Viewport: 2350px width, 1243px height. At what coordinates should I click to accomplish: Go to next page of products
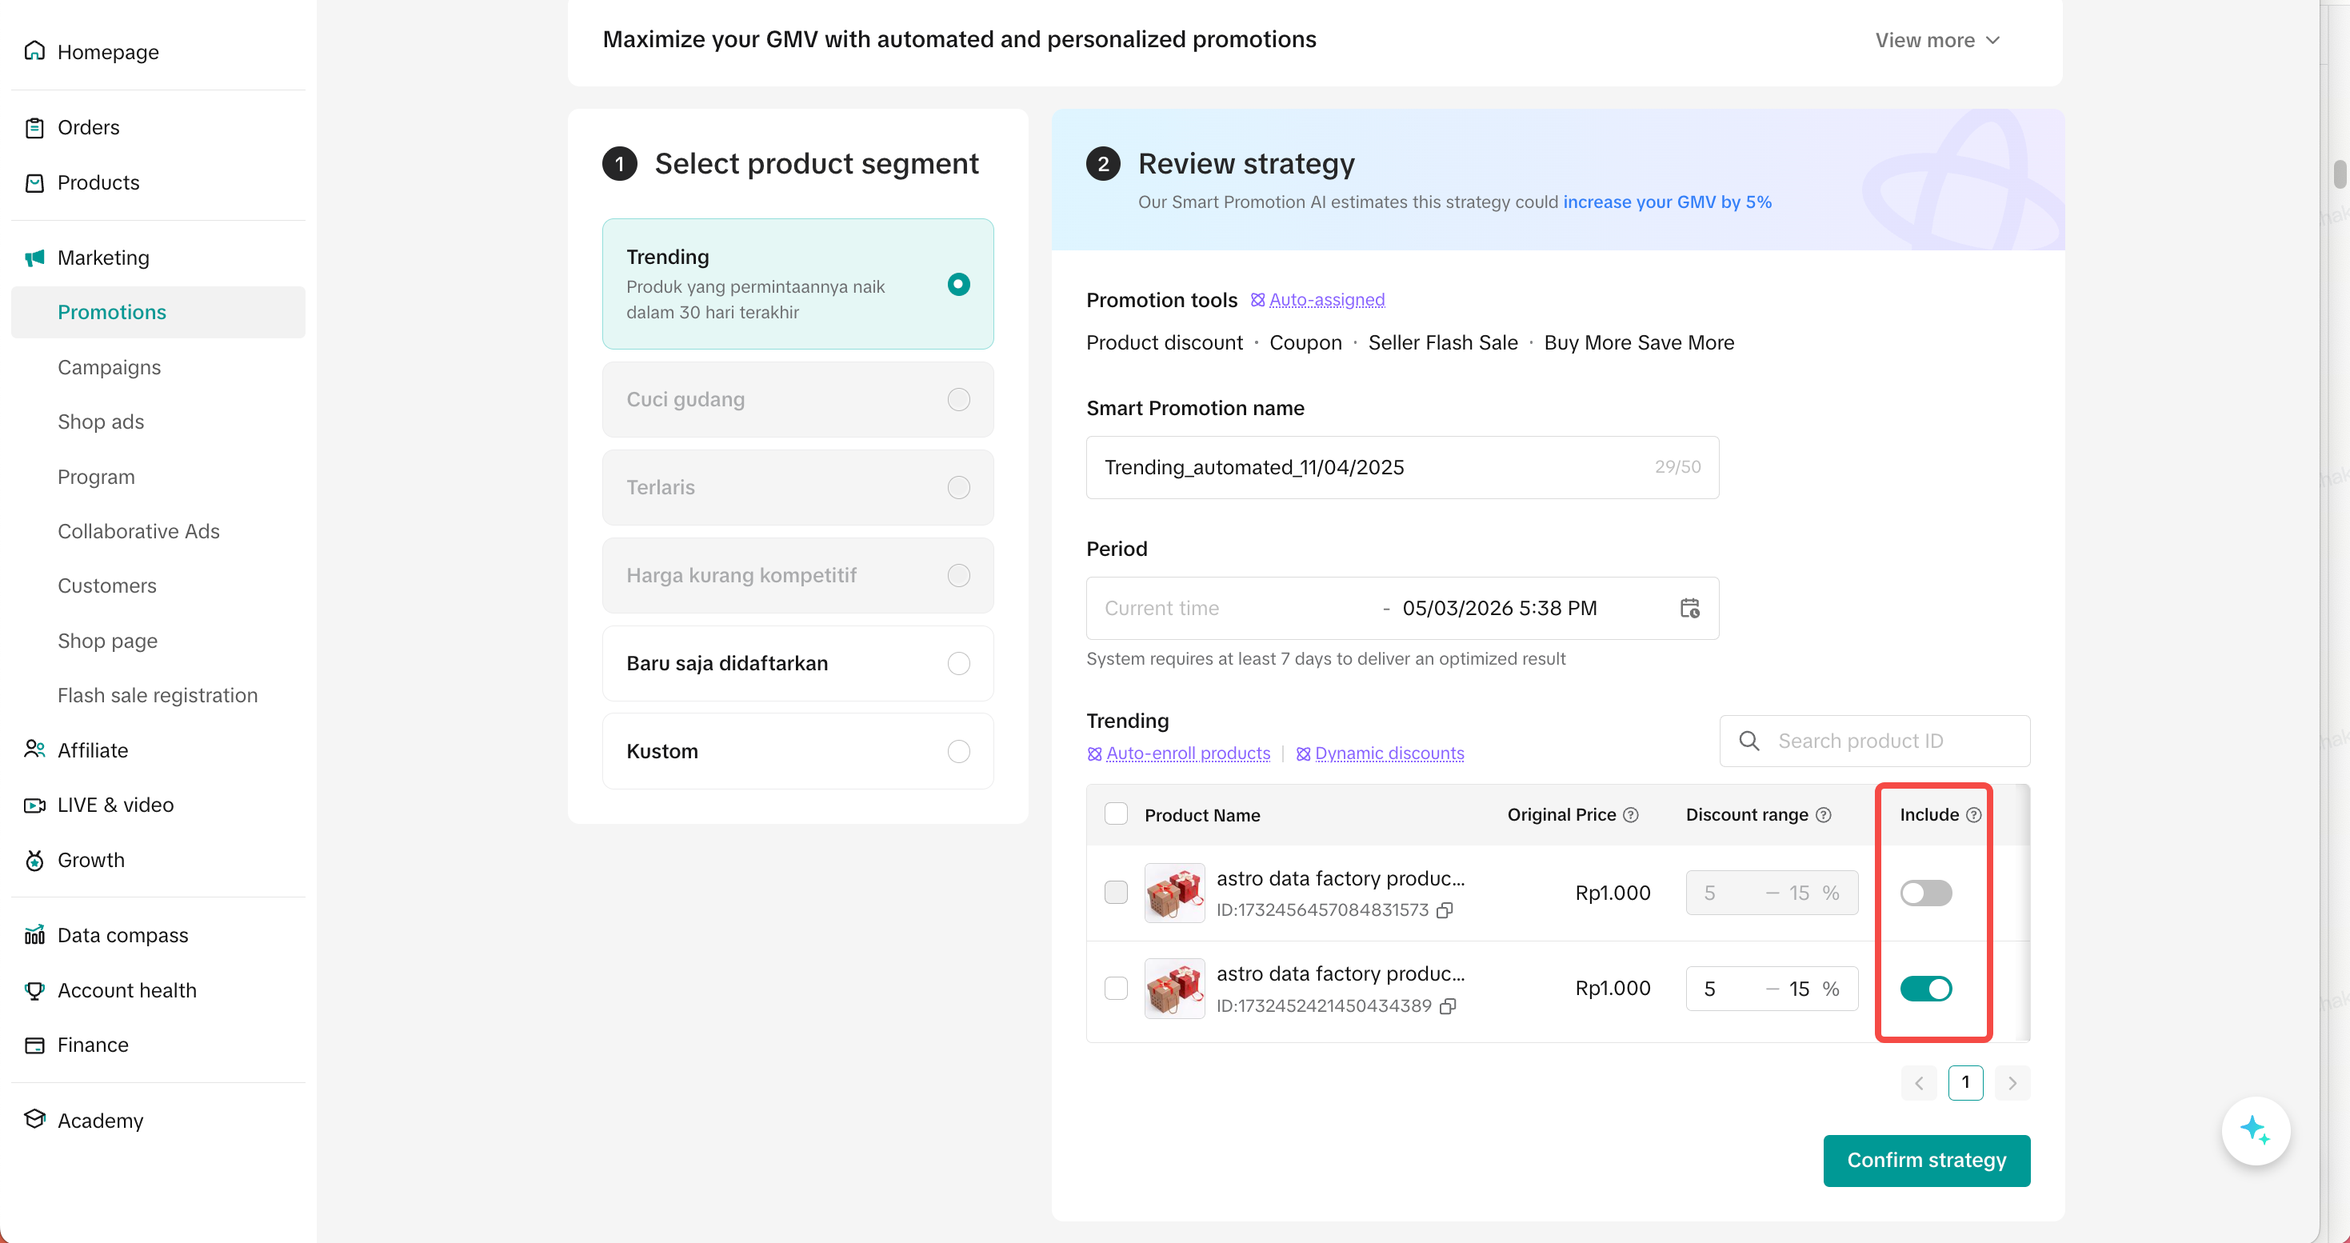pyautogui.click(x=2012, y=1083)
